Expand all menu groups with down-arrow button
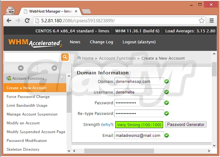This screenshot has height=157, width=220. point(54,68)
